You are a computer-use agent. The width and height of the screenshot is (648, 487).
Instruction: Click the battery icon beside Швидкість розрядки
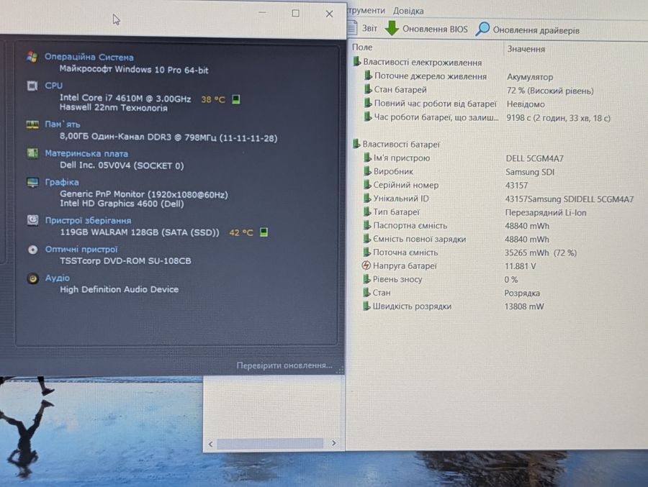366,306
